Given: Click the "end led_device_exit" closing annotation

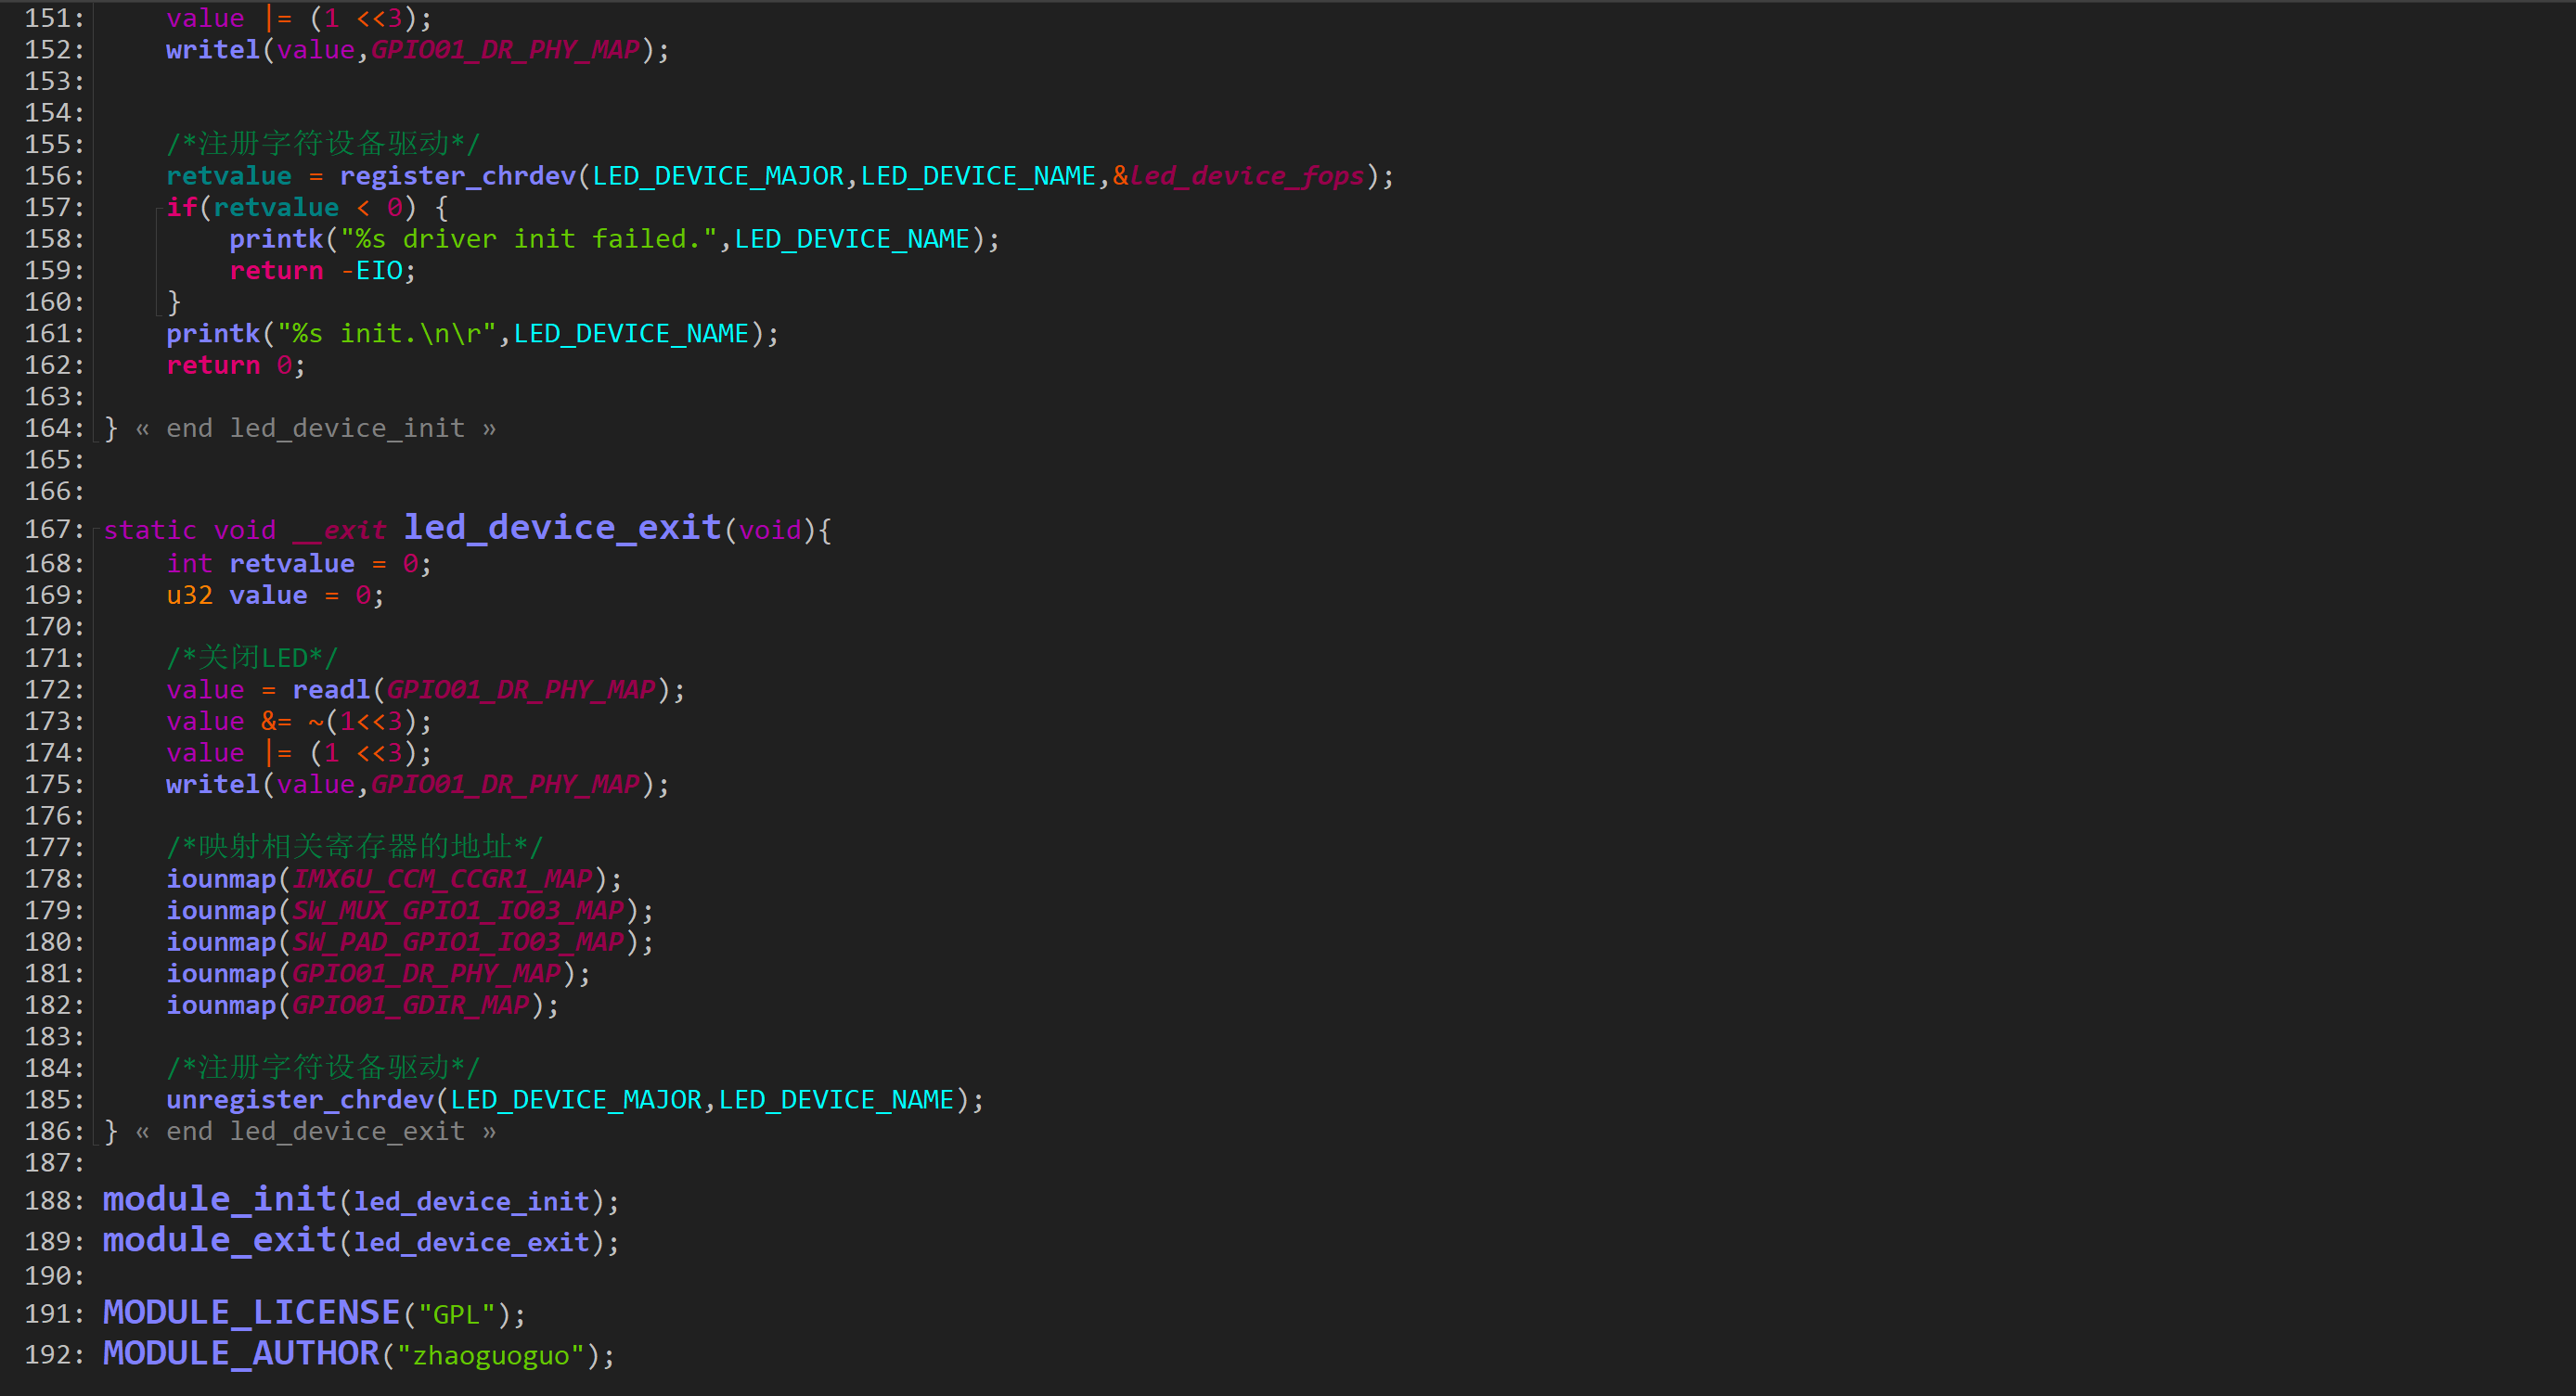Looking at the screenshot, I should click(x=316, y=1132).
